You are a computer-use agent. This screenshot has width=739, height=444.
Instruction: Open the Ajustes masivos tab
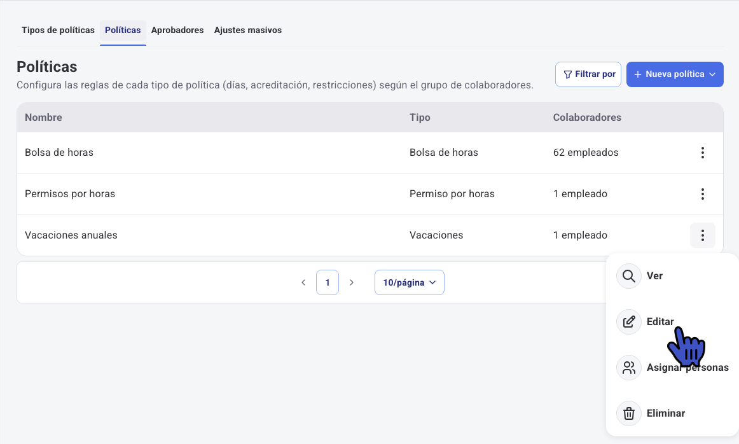[x=248, y=30]
